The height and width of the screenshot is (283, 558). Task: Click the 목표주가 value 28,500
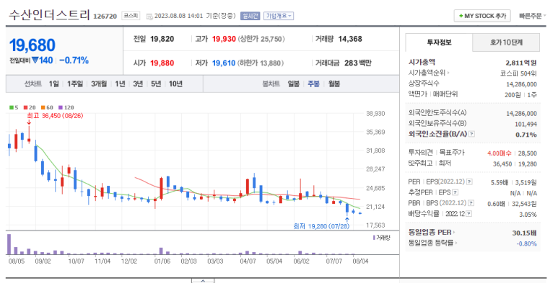pos(528,153)
